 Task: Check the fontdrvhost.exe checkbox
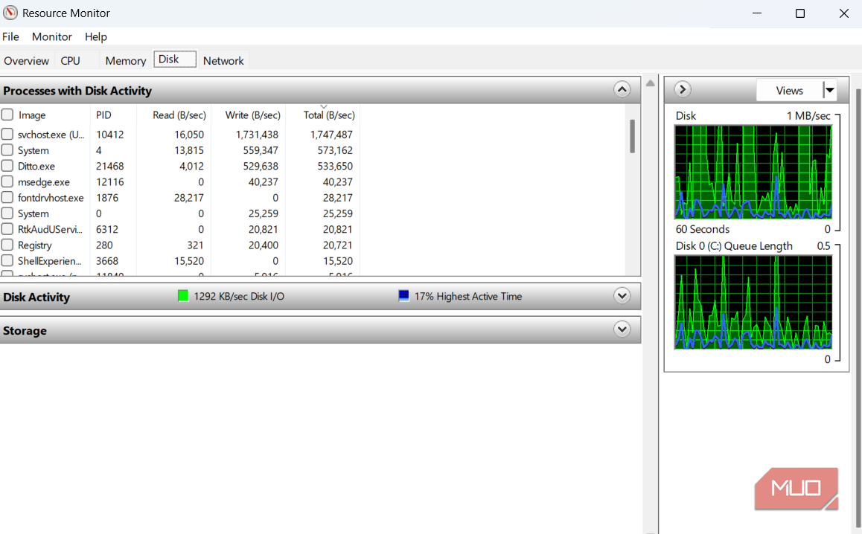[x=7, y=198]
